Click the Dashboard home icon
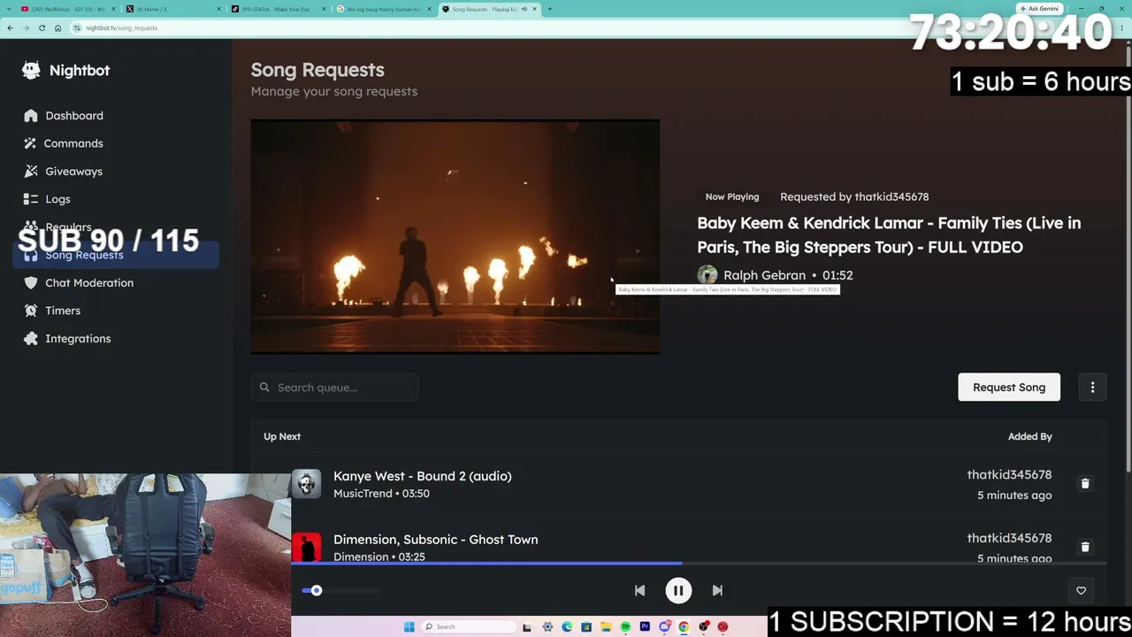Image resolution: width=1132 pixels, height=637 pixels. click(31, 116)
